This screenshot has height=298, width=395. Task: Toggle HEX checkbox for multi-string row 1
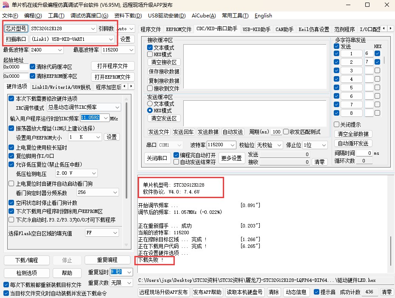click(x=377, y=54)
